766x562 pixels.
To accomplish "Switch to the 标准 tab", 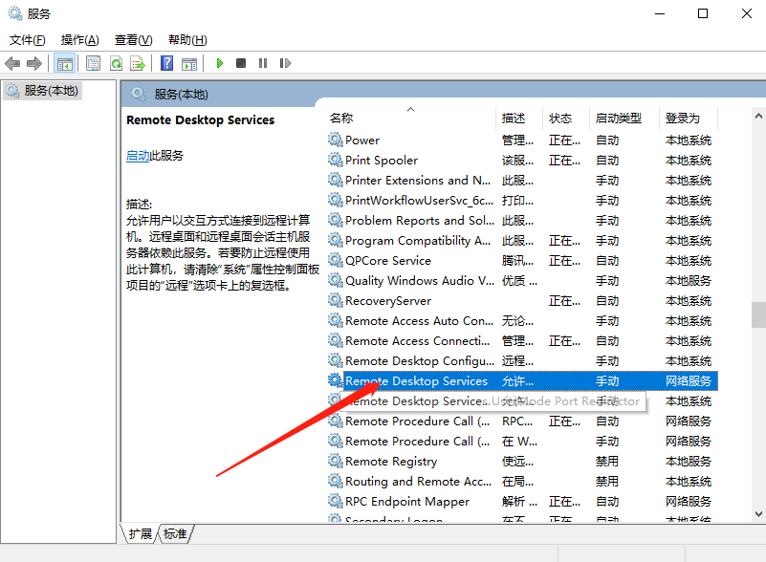I will point(175,534).
